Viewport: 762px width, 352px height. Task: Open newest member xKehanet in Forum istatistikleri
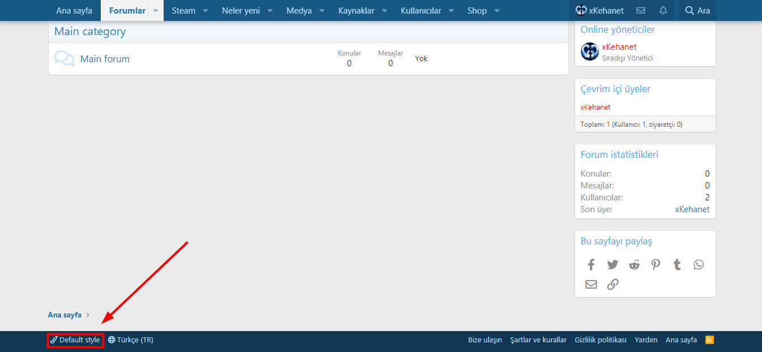tap(692, 209)
